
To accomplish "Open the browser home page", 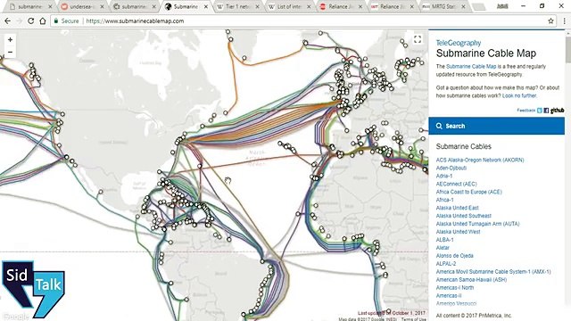I will [43, 21].
